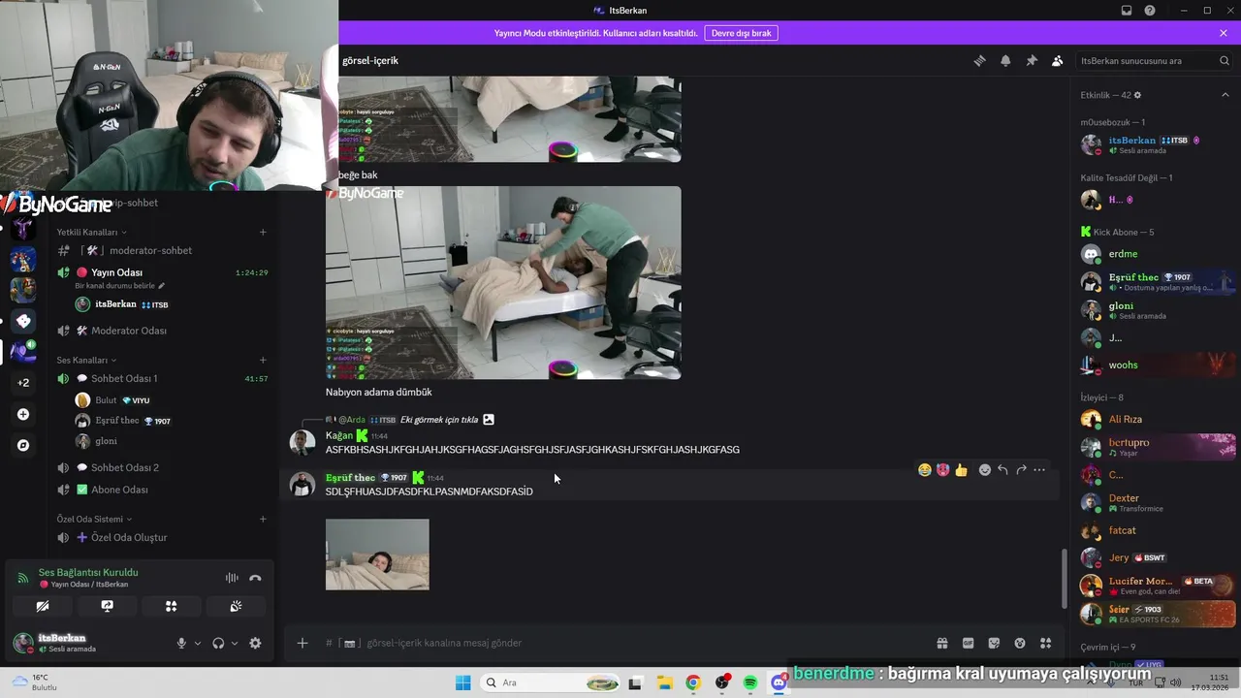Viewport: 1241px width, 698px height.
Task: Open noise suppression waveform icon
Action: [x=232, y=578]
